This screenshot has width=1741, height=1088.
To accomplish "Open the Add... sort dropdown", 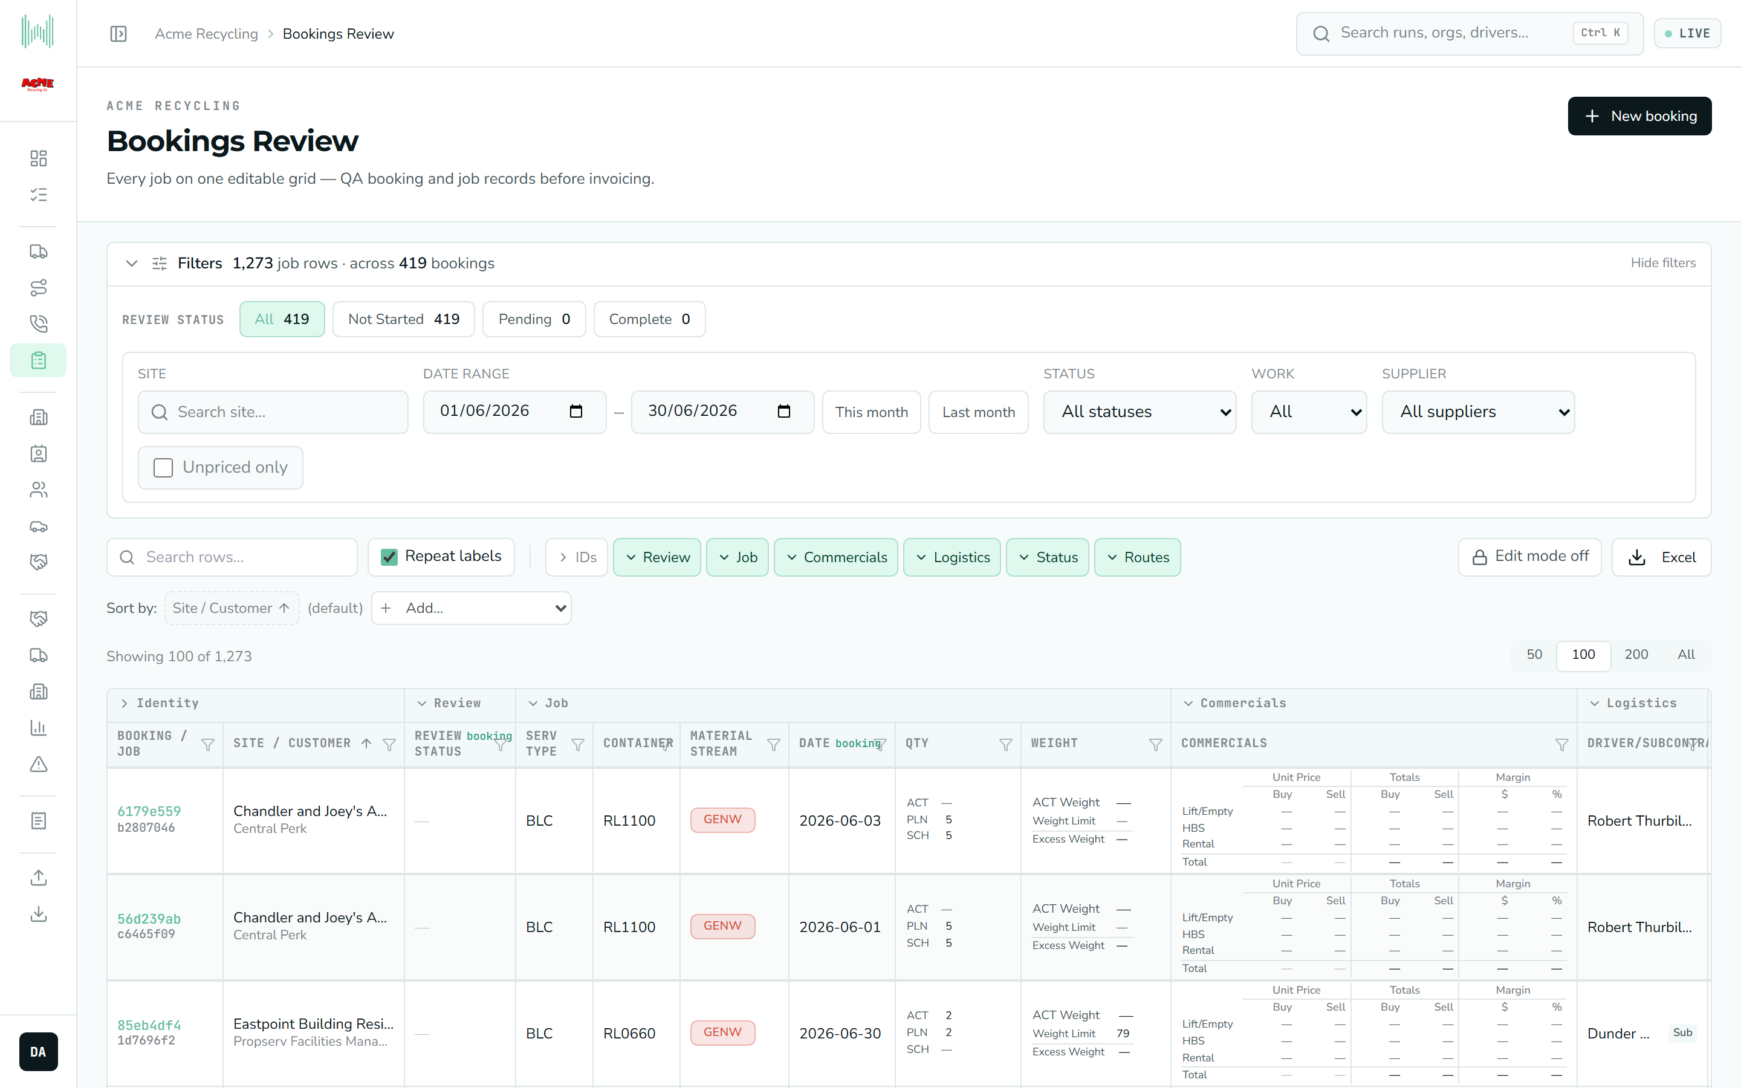I will click(472, 608).
